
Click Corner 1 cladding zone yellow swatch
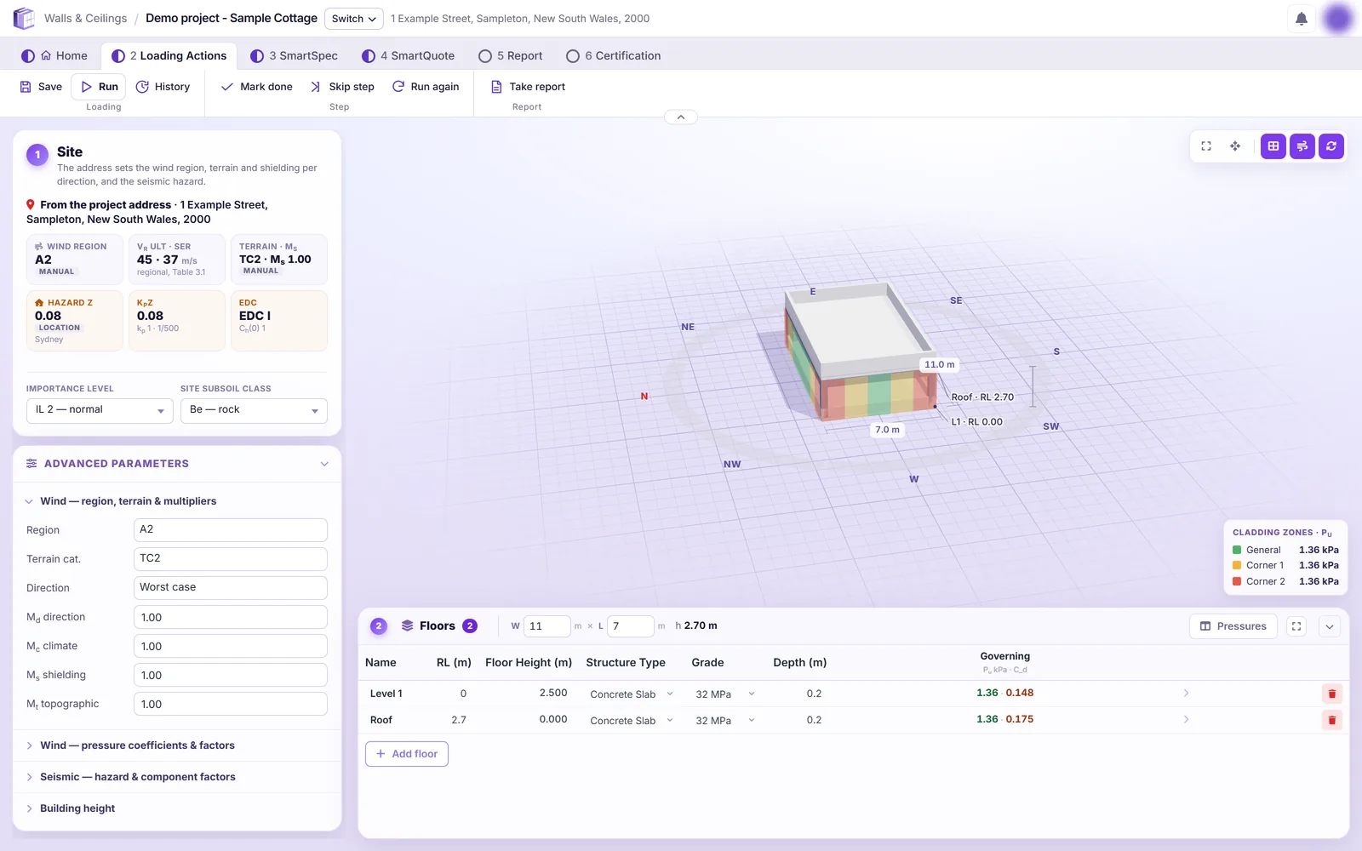[x=1237, y=565]
